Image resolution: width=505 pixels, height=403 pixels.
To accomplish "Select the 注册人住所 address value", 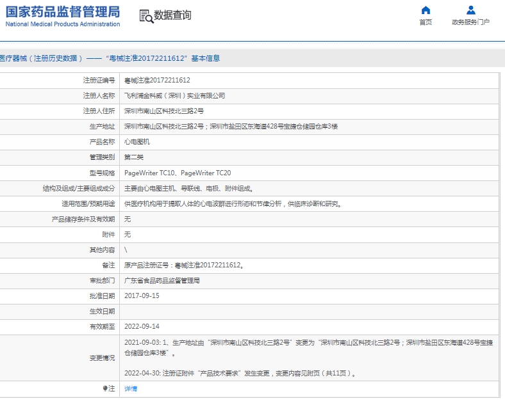I will tap(164, 111).
